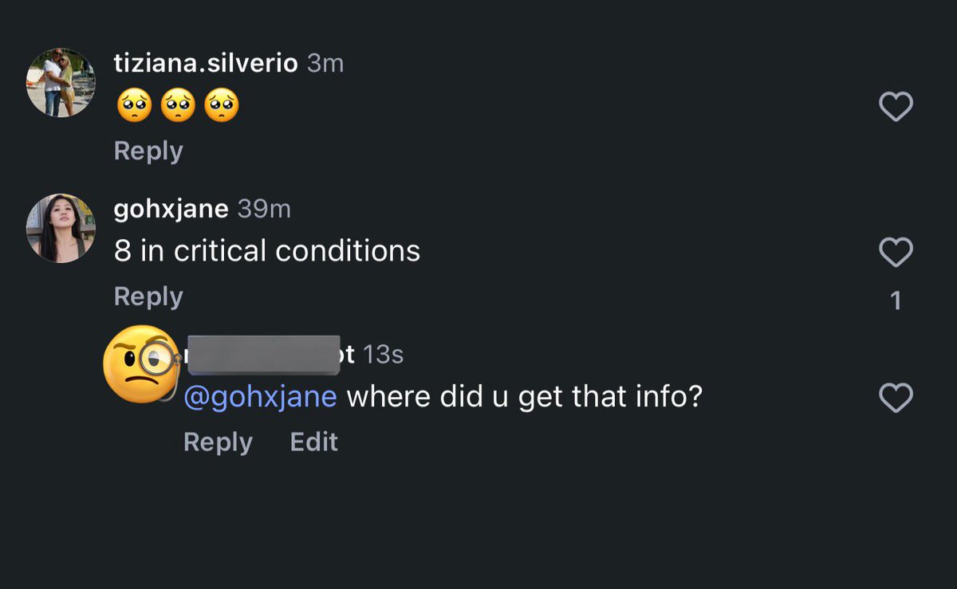Open gohxjane's profile picture
Image resolution: width=957 pixels, height=589 pixels.
[x=61, y=228]
